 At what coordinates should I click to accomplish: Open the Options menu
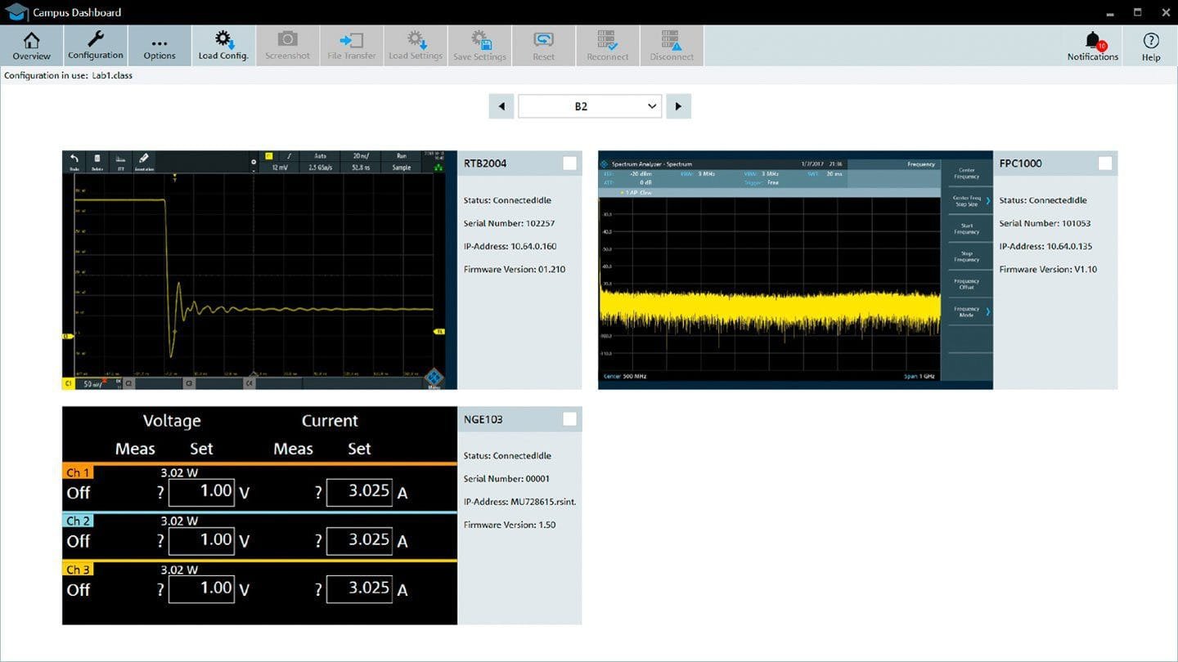pos(160,46)
